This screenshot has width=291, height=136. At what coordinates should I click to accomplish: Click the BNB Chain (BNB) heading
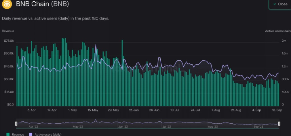(42, 4)
